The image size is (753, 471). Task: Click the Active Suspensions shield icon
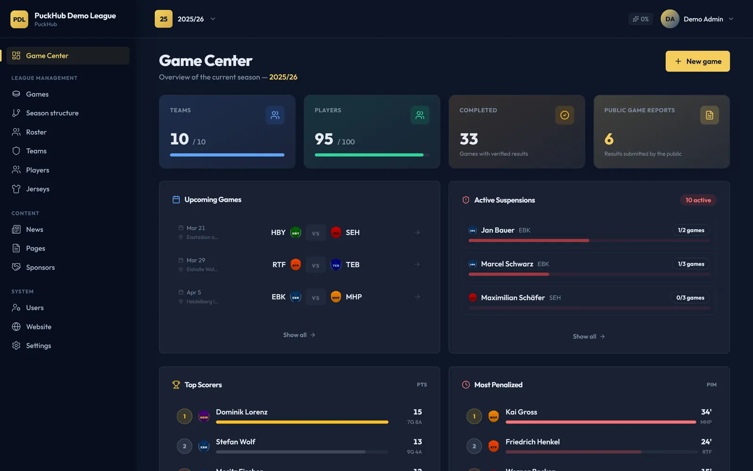pos(466,200)
